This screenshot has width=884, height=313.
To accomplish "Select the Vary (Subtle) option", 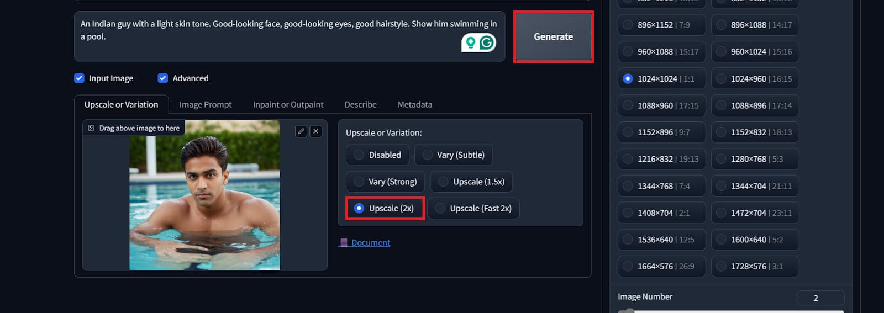I will [x=428, y=155].
